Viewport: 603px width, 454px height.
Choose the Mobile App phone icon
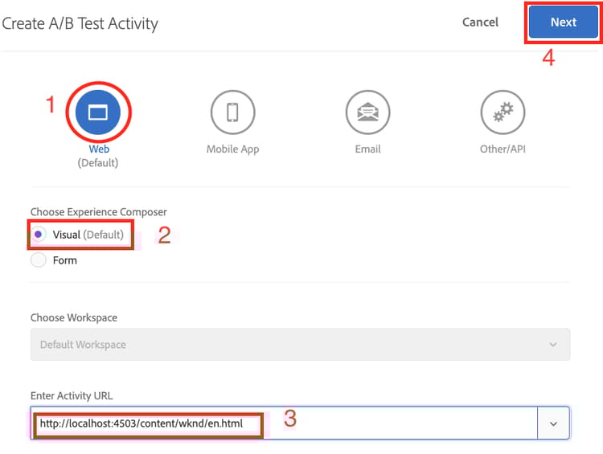[232, 112]
